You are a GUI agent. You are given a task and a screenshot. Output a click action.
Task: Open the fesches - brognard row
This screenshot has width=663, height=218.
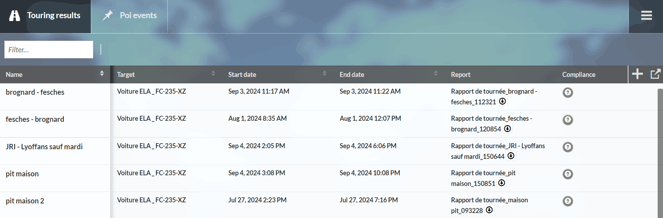(35, 119)
